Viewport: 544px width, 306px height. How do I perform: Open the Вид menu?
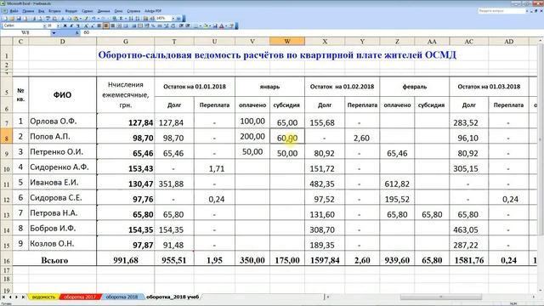(42, 11)
